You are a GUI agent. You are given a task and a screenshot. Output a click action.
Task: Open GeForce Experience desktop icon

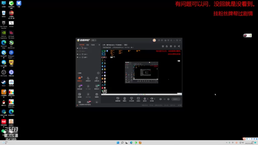[x=4, y=35]
